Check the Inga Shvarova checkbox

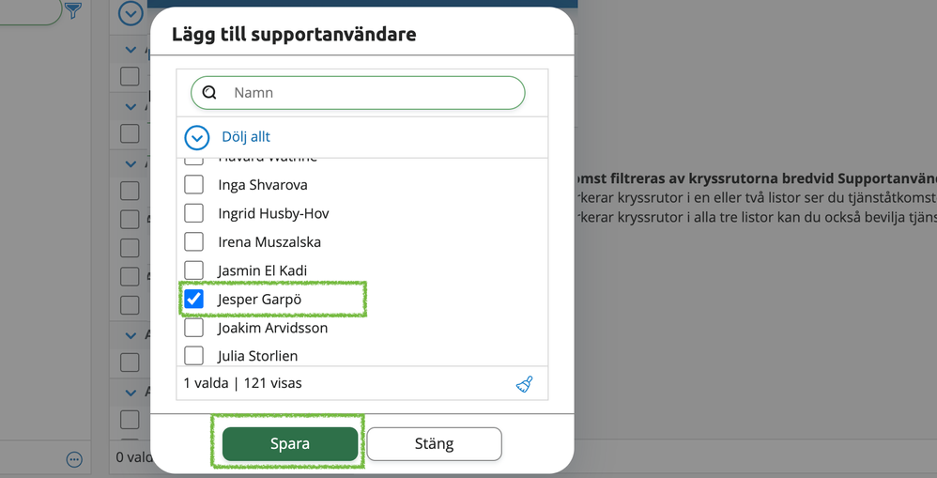point(193,185)
